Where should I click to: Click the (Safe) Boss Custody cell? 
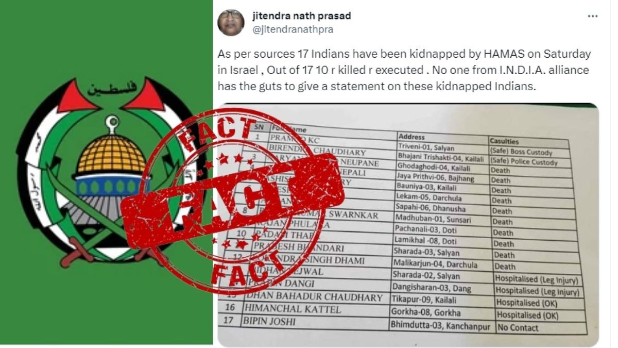pos(520,153)
